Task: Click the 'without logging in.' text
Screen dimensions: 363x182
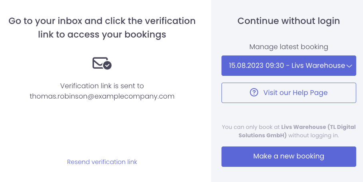Action: tap(313, 135)
